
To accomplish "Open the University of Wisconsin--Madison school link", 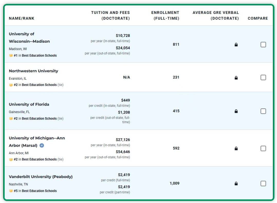I will (29, 38).
